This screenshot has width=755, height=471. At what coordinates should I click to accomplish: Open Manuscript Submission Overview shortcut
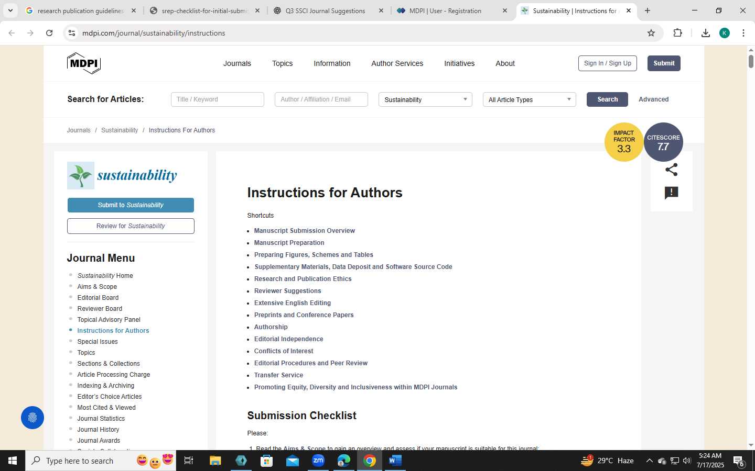click(x=305, y=231)
